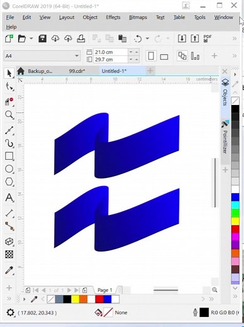Toggle the All pages layout button

(182, 56)
